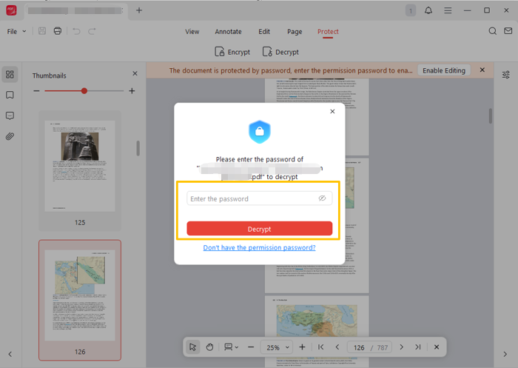Click the save disk icon

pyautogui.click(x=42, y=31)
